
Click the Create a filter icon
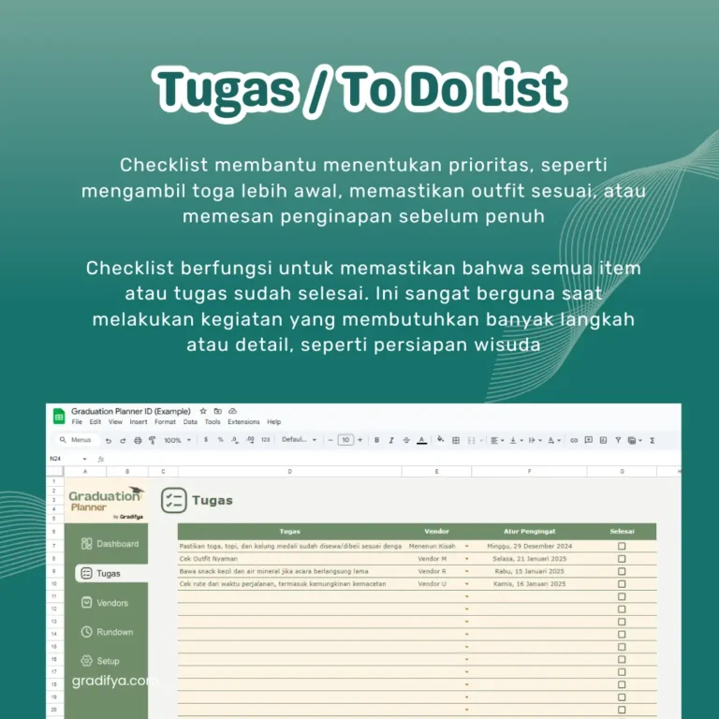pos(618,440)
